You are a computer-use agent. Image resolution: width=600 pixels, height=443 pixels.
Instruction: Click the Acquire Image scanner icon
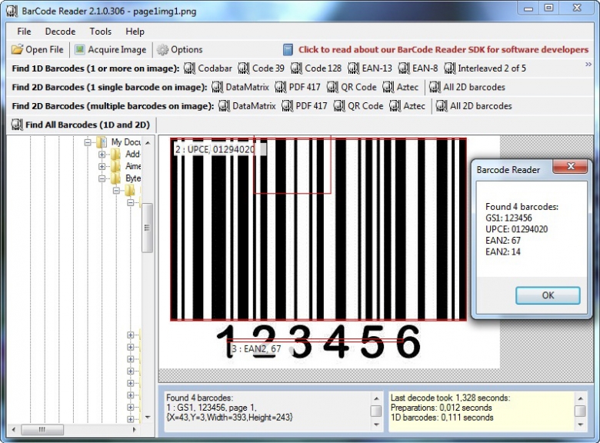coord(80,50)
